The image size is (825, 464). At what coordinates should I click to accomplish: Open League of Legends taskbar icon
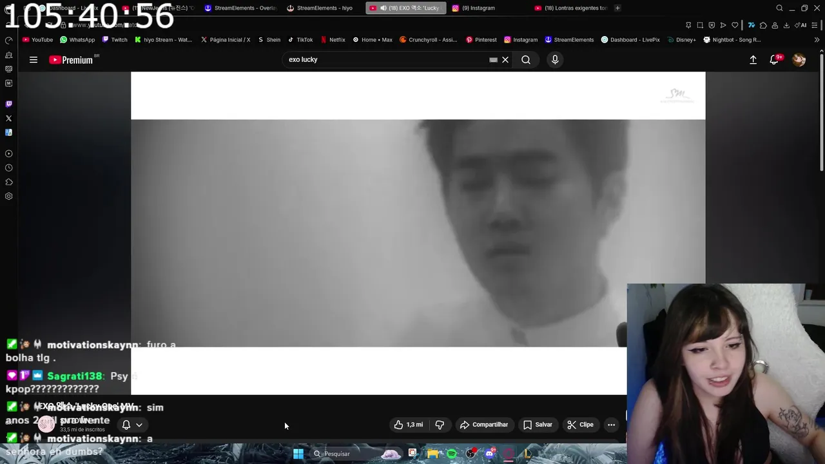coord(527,454)
